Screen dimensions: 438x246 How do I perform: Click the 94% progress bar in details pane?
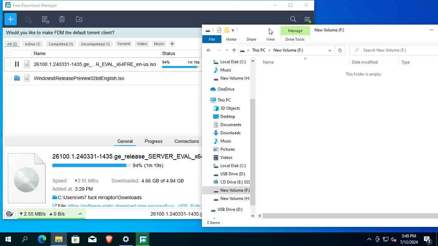click(x=91, y=165)
